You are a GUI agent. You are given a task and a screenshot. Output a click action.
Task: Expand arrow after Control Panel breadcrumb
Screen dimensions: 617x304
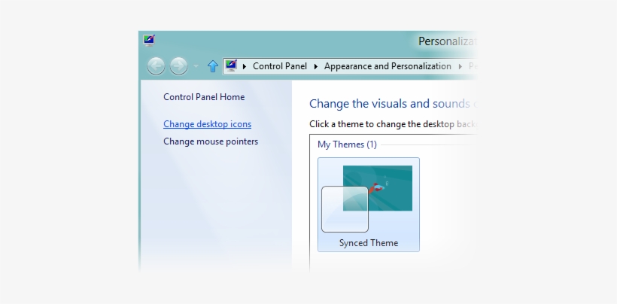point(315,66)
